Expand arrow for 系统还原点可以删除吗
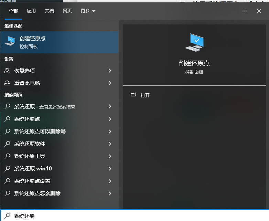The image size is (269, 221). [110, 131]
